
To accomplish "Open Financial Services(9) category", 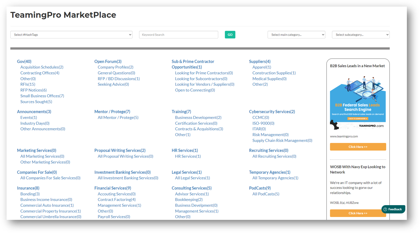I will pyautogui.click(x=113, y=188).
